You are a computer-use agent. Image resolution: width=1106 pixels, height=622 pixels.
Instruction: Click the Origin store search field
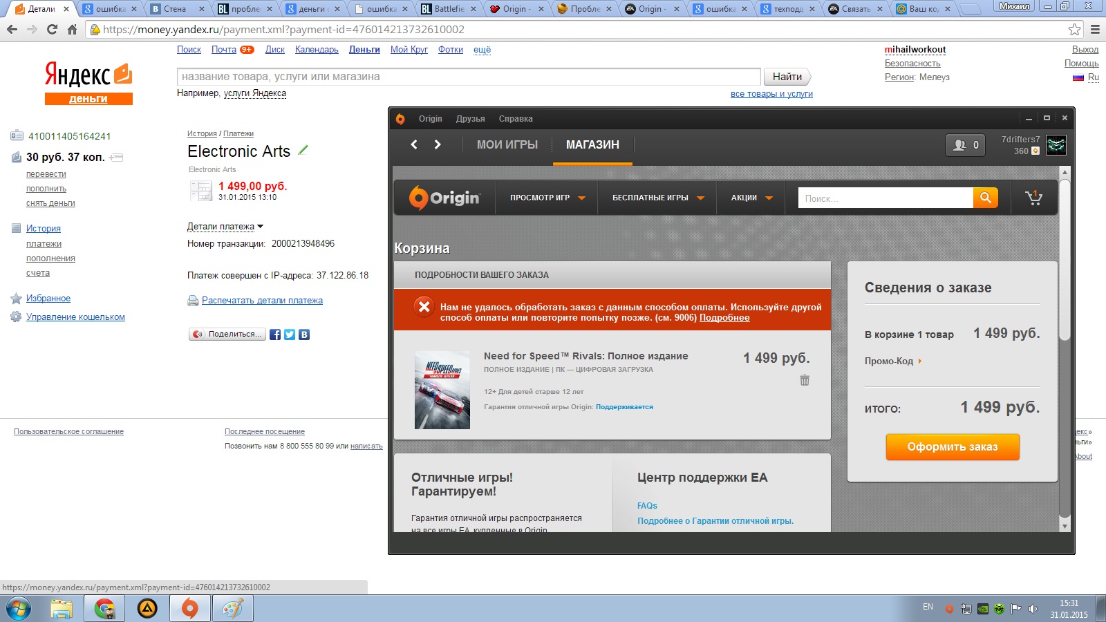885,198
